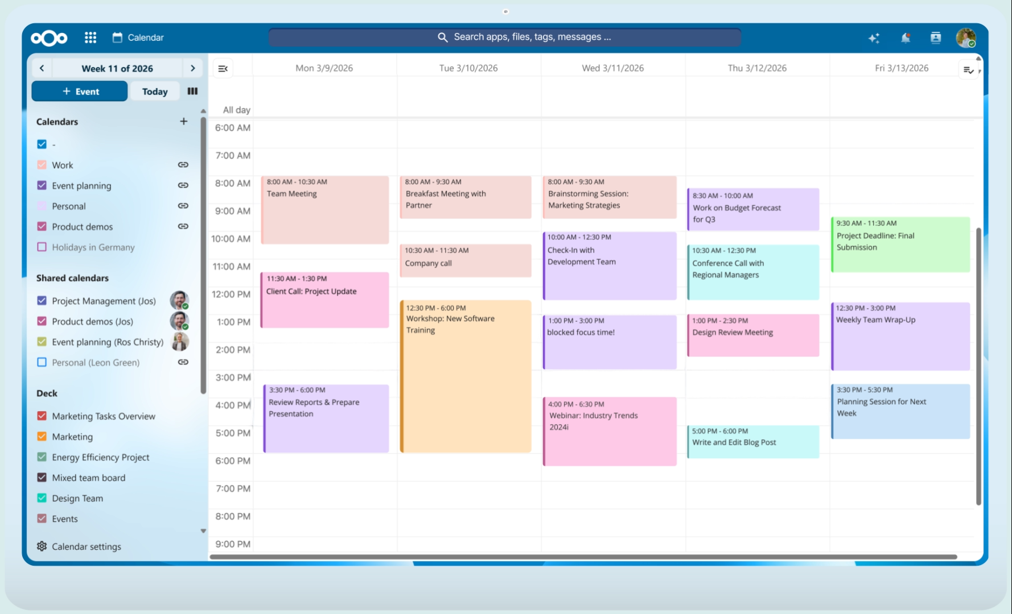The width and height of the screenshot is (1012, 614).
Task: Click share link icon for Personal
Action: pyautogui.click(x=183, y=206)
